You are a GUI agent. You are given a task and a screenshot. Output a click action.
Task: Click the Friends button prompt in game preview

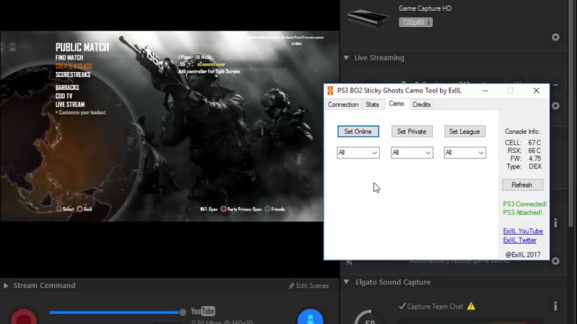[x=275, y=209]
